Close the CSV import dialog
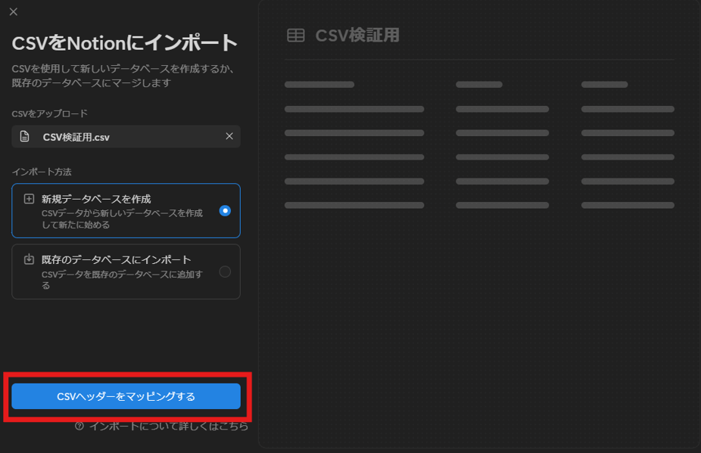Screen dimensions: 701x453 [14, 11]
